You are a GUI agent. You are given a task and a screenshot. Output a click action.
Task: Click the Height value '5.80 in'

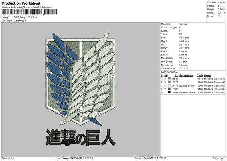[221, 9]
